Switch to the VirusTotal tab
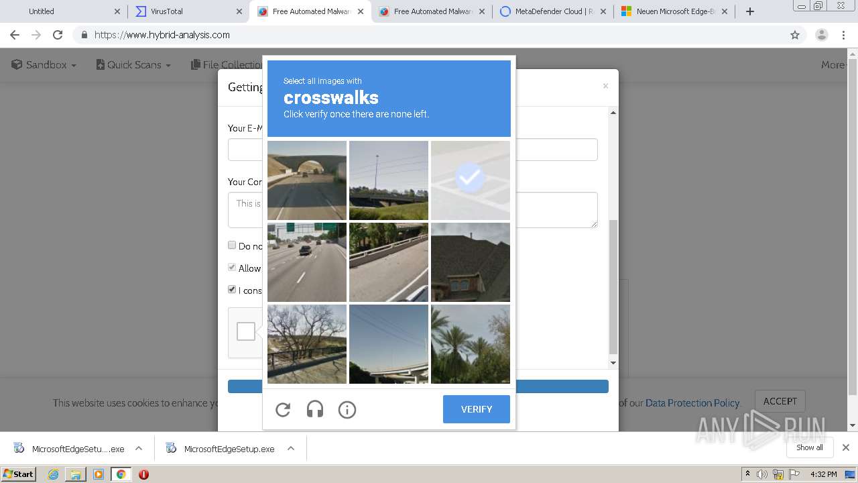Image resolution: width=858 pixels, height=483 pixels. point(188,11)
